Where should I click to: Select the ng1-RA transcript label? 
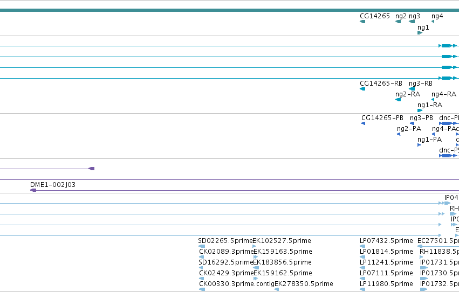[x=430, y=105]
